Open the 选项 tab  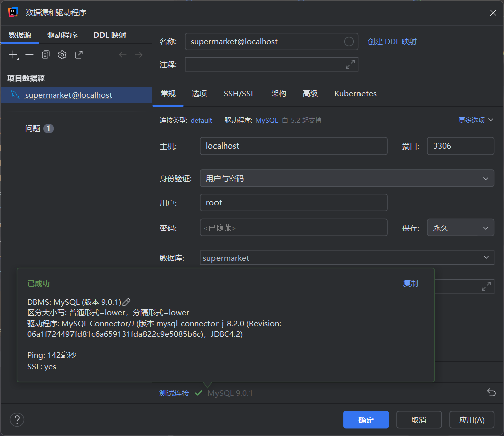coord(199,94)
